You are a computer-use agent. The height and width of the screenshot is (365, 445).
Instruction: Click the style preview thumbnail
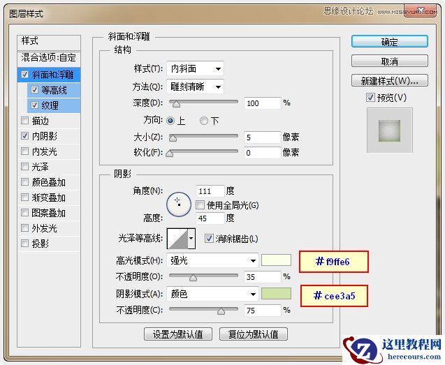pos(389,131)
